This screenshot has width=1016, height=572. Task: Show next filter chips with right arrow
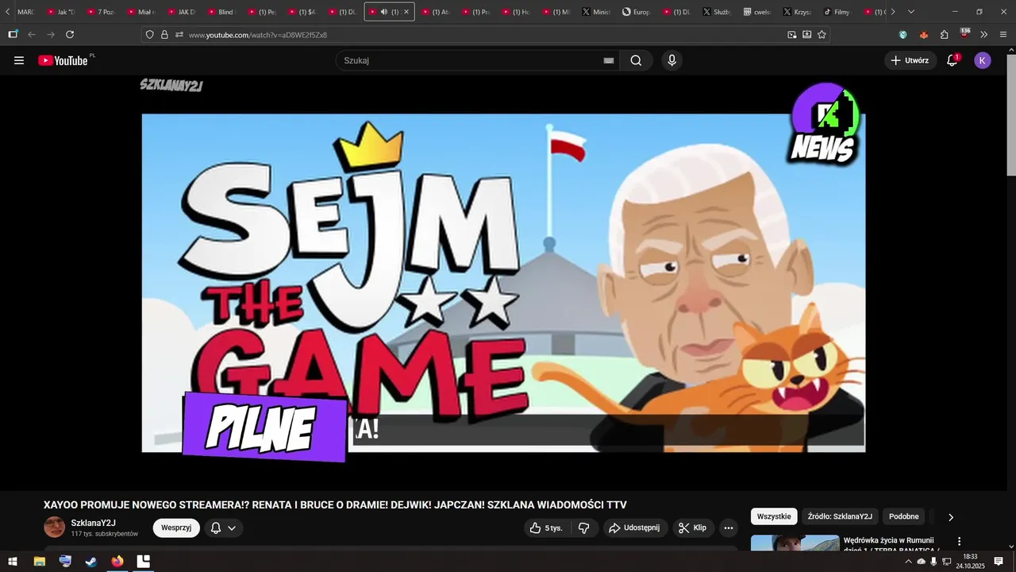950,517
